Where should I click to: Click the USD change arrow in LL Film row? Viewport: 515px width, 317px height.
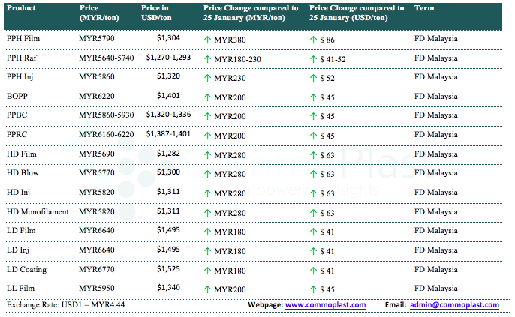click(x=312, y=289)
